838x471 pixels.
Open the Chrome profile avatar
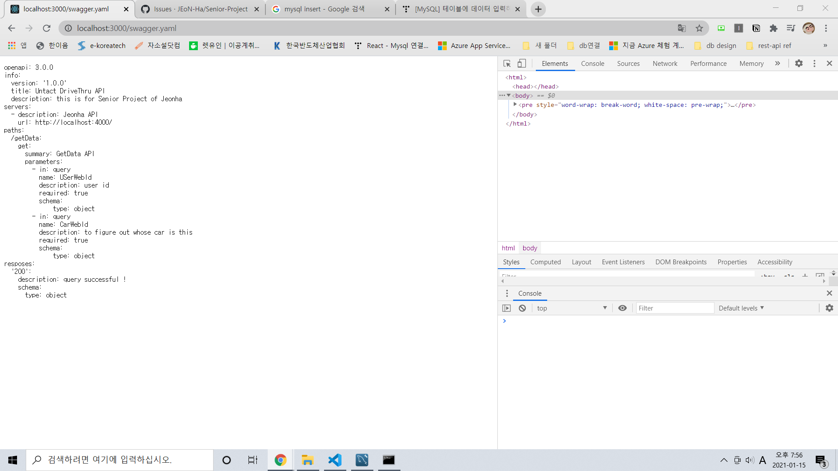809,28
